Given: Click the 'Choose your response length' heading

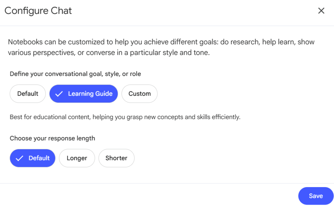Looking at the screenshot, I should pyautogui.click(x=52, y=138).
